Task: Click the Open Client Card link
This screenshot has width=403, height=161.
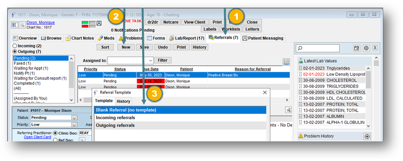Action: click(x=37, y=137)
